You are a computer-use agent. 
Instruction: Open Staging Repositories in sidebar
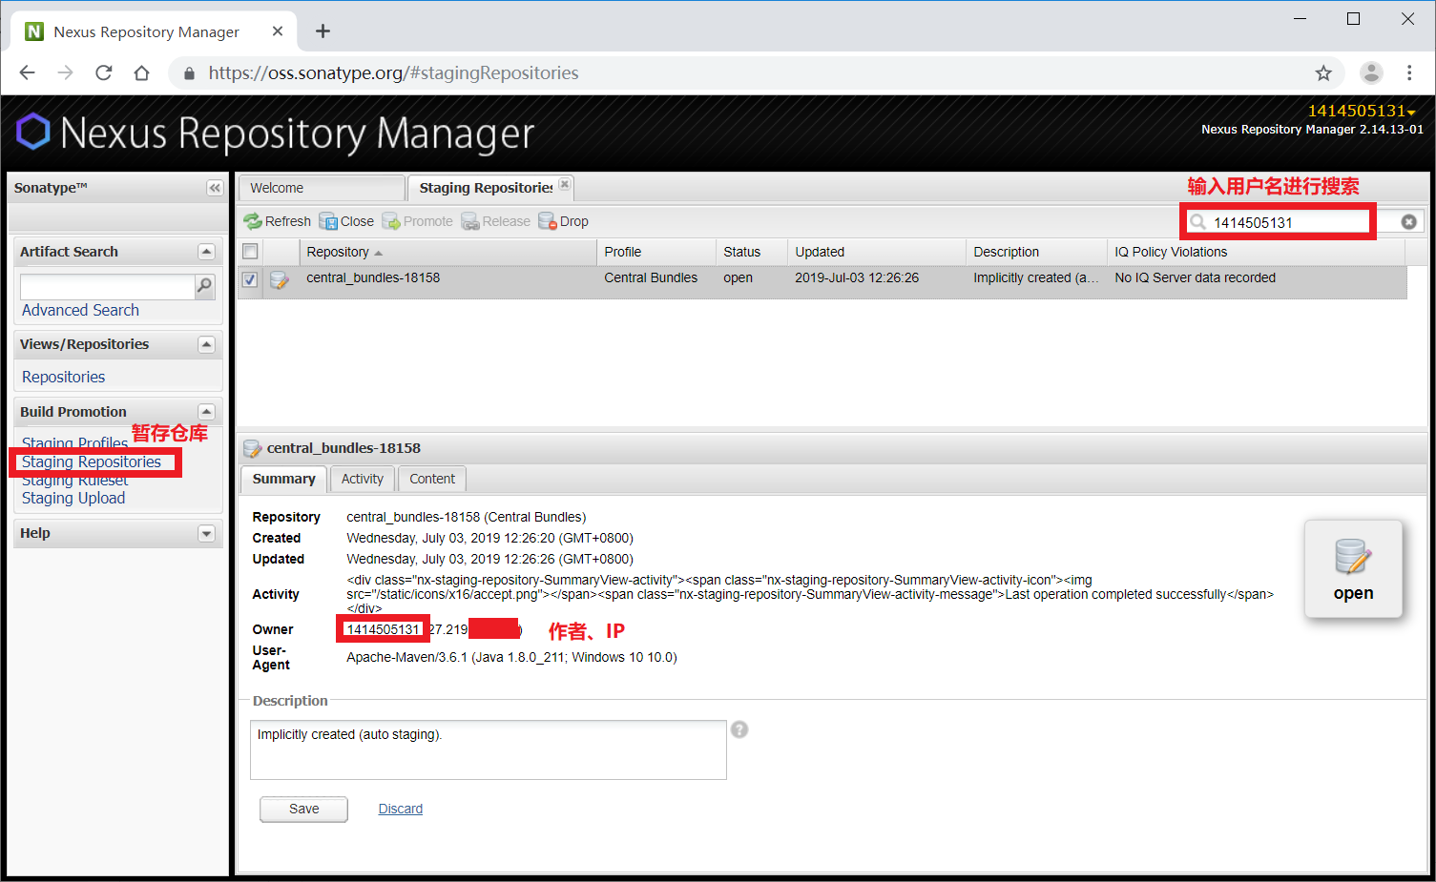92,462
